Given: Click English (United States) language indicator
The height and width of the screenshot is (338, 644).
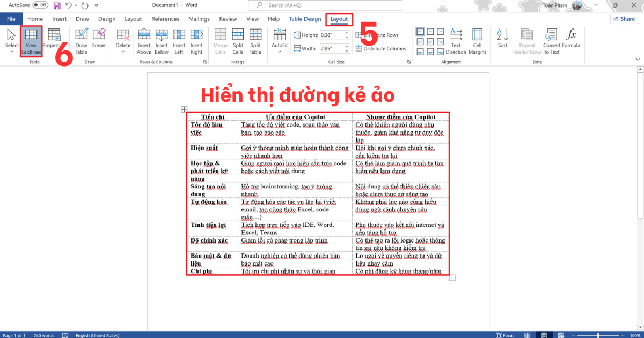Looking at the screenshot, I should 97,335.
